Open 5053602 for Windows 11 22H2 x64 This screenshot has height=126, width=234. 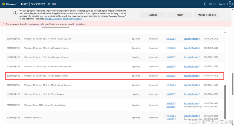[x=171, y=57]
